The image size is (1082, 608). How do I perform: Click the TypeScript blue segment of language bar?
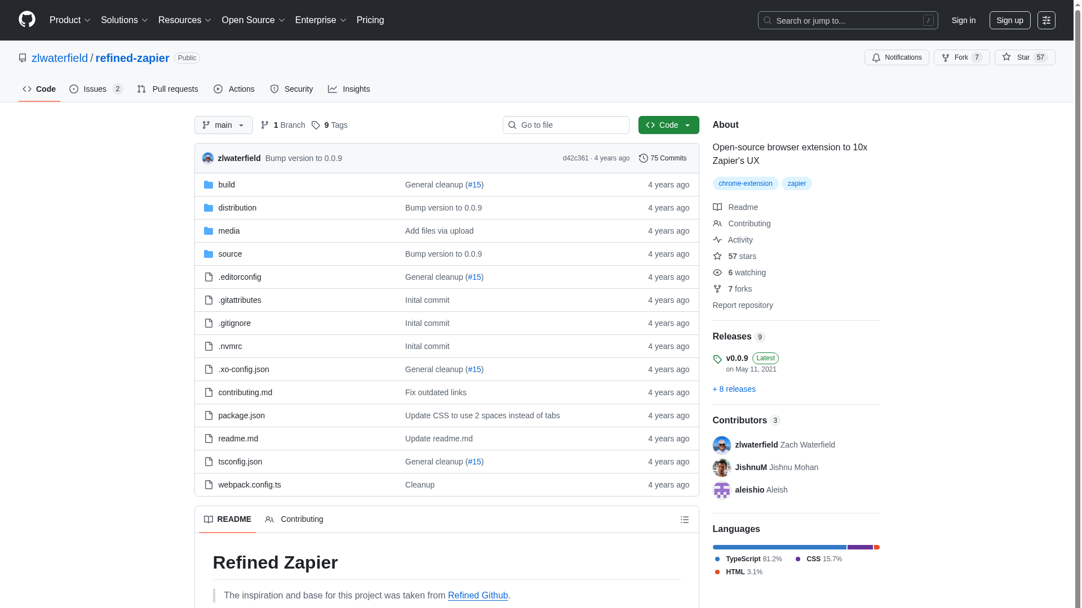click(x=779, y=547)
